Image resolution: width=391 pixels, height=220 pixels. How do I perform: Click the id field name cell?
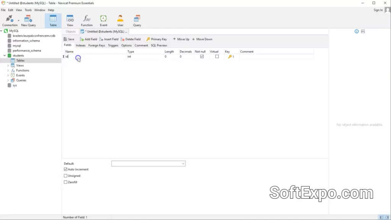point(96,57)
